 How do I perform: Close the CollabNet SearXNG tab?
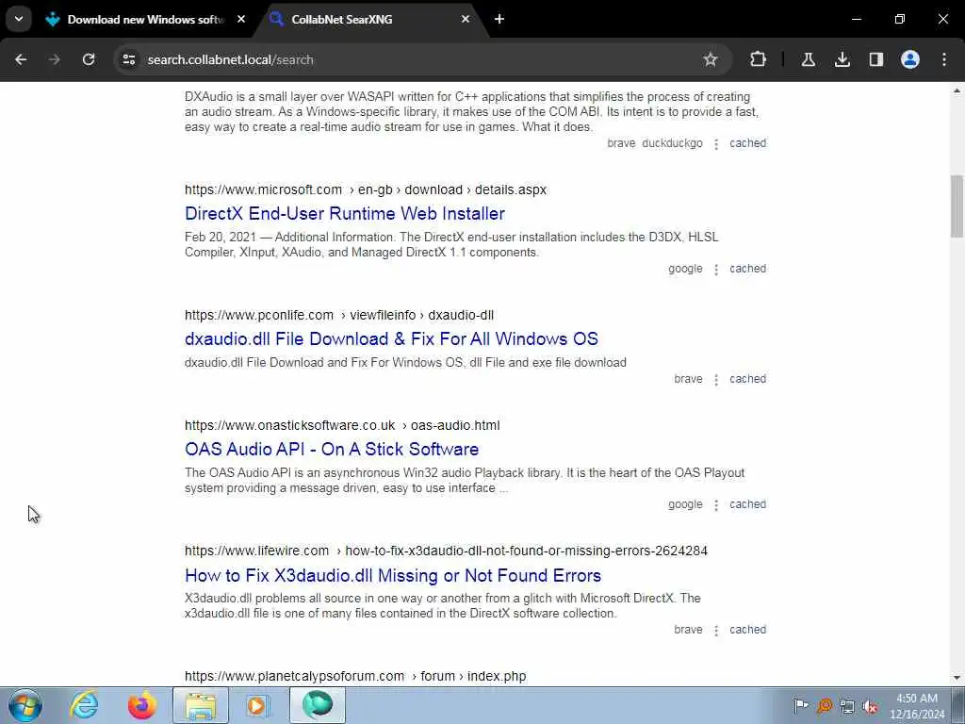click(466, 20)
